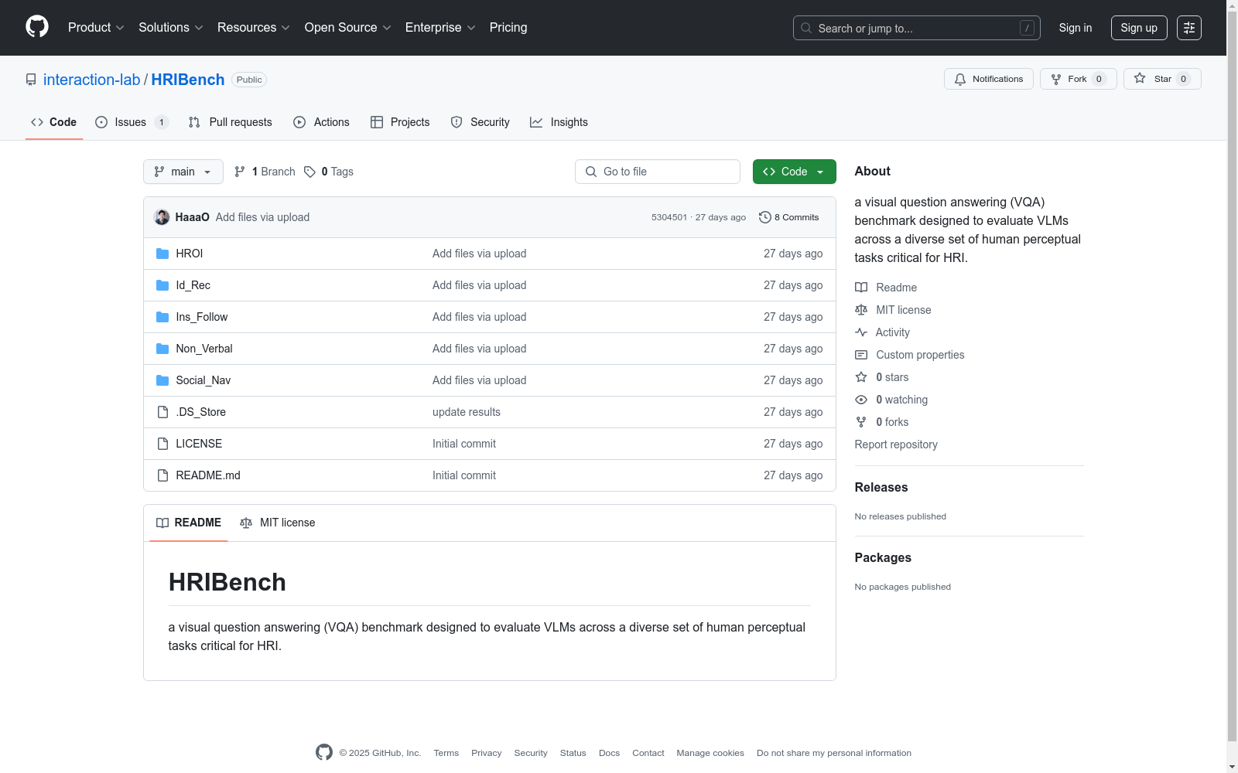Open the global navigation menu icon

(1189, 28)
